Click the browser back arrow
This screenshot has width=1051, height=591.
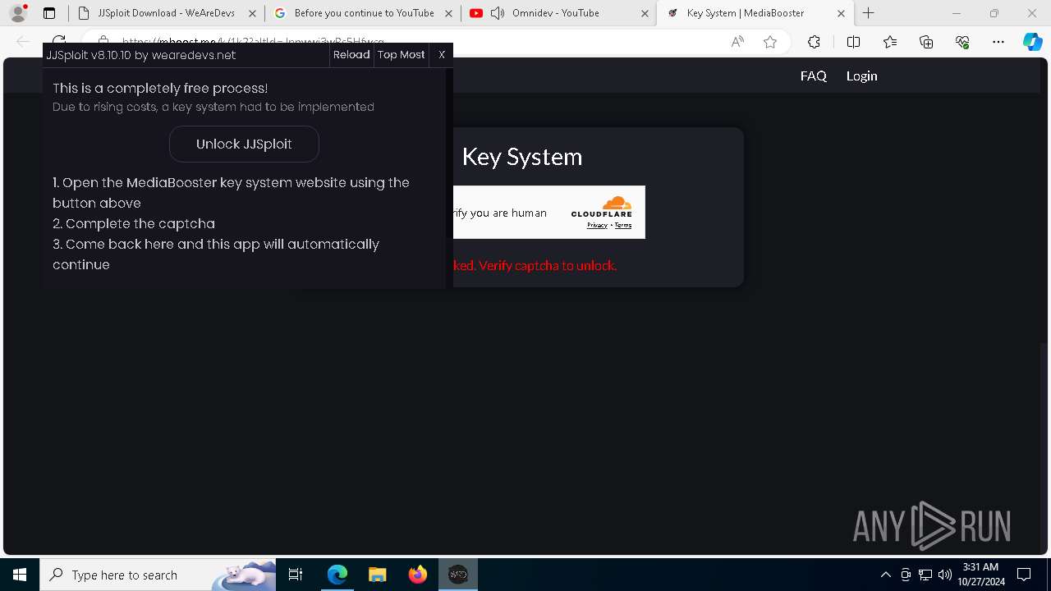click(23, 42)
